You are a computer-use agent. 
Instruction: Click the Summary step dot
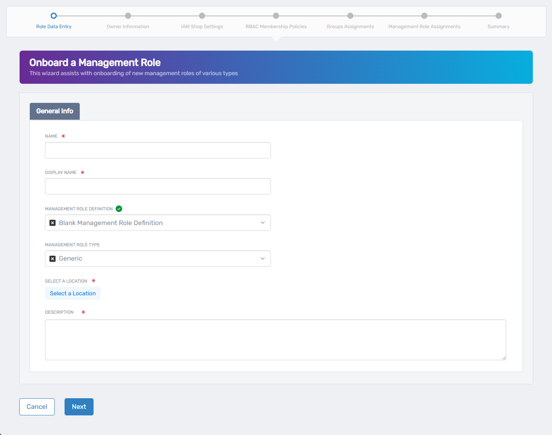pos(498,16)
